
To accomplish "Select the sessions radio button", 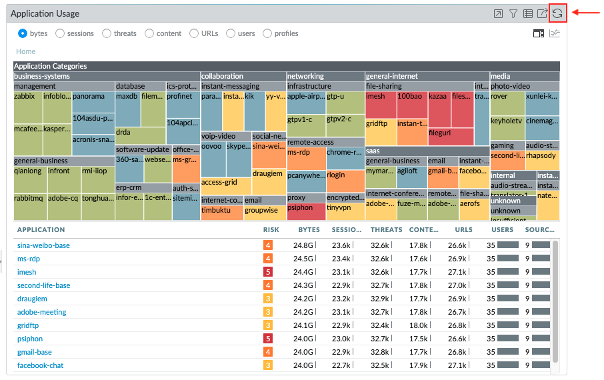I will click(60, 33).
